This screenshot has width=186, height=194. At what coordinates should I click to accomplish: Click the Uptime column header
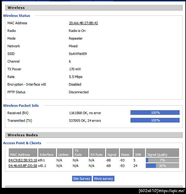coord(64,153)
